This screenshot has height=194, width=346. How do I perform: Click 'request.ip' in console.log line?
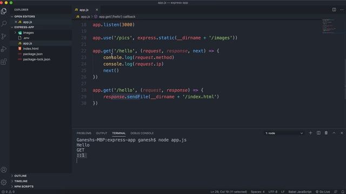(x=148, y=64)
